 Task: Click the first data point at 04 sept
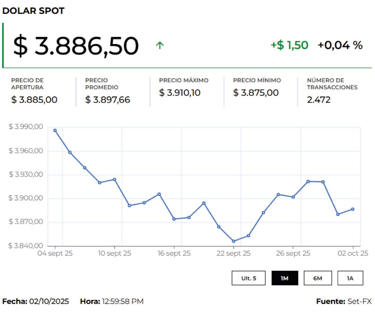[x=55, y=130]
